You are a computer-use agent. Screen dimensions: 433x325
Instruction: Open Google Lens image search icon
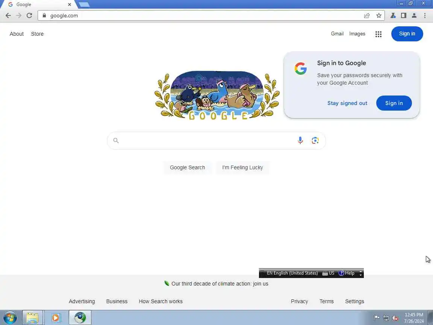click(315, 140)
